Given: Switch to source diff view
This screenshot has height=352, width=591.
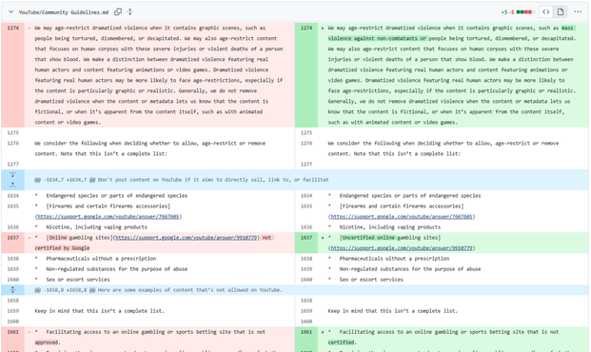Looking at the screenshot, I should [x=545, y=12].
